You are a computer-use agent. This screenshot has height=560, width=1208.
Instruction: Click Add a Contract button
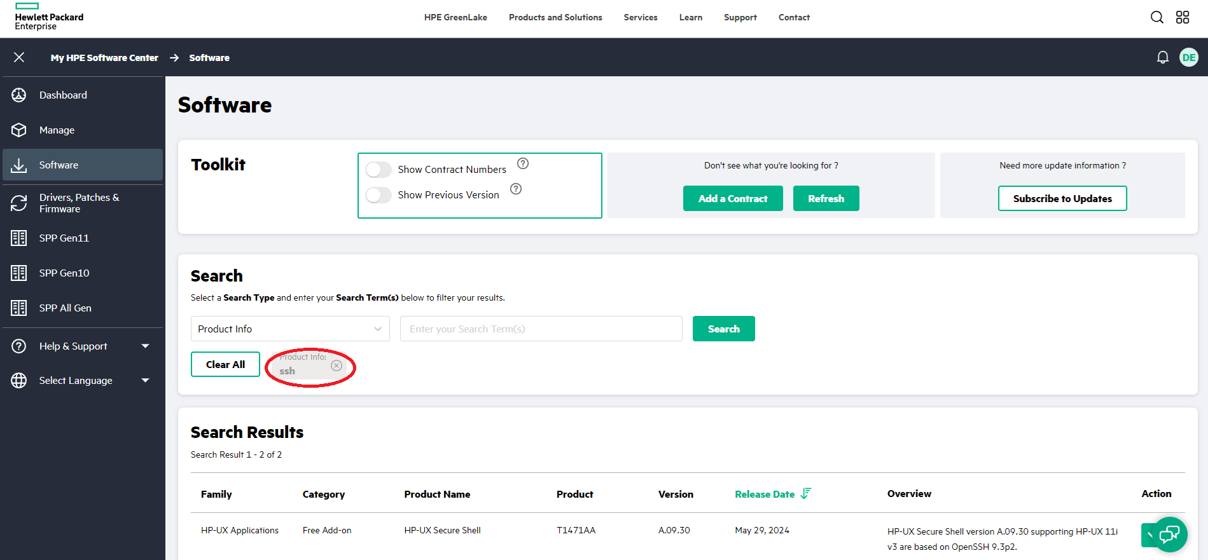(x=733, y=198)
